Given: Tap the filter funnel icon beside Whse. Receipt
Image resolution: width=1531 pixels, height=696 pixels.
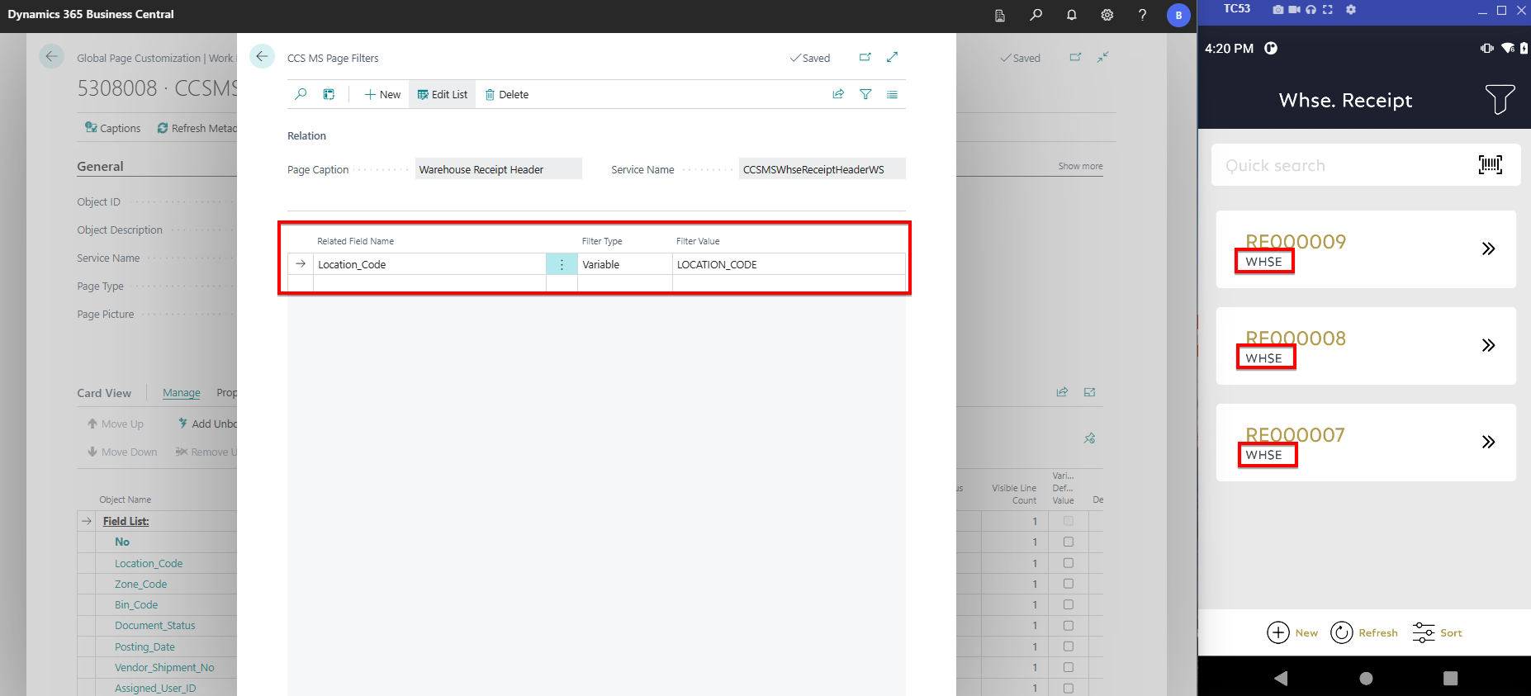Looking at the screenshot, I should point(1499,100).
